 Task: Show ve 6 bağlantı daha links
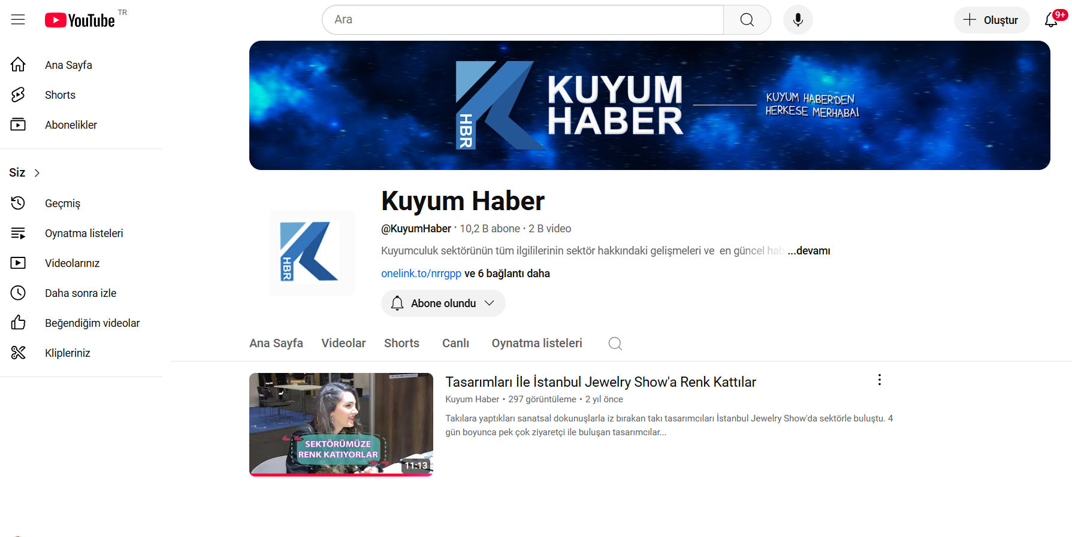click(507, 274)
